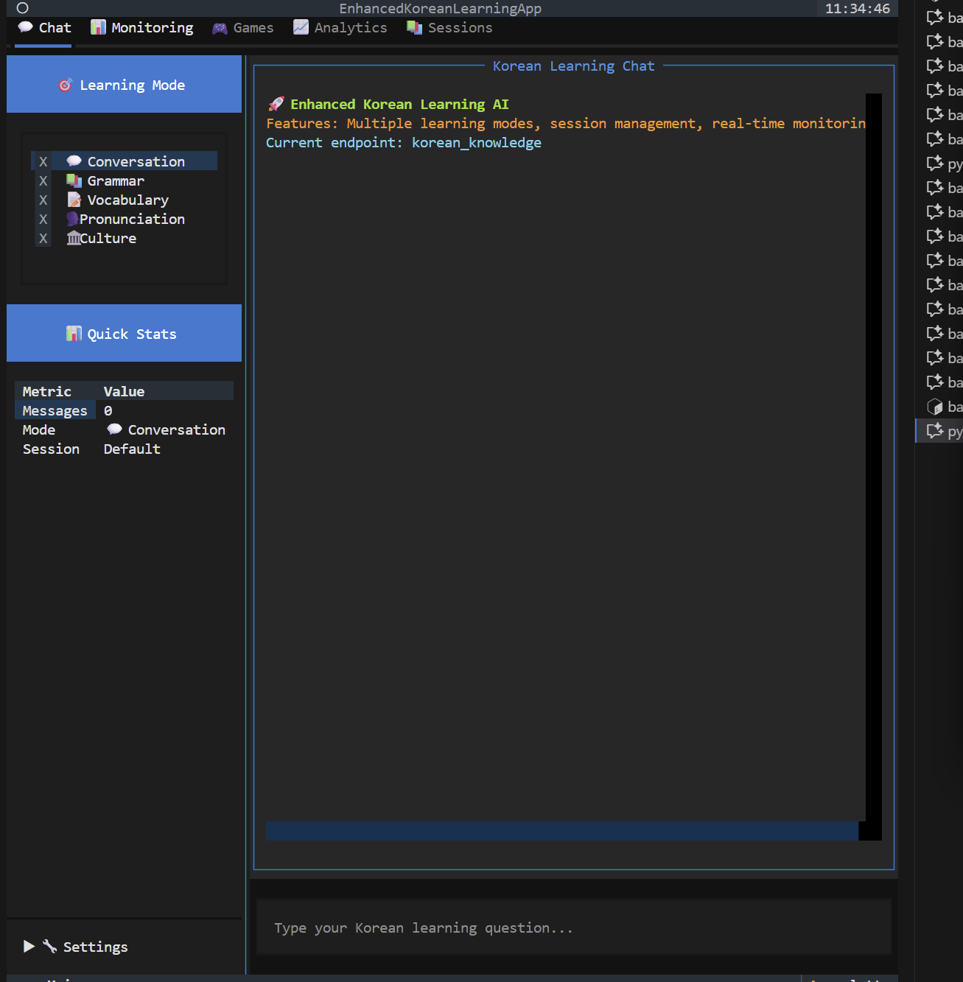Open the Analytics tab
This screenshot has height=982, width=963.
(x=340, y=28)
